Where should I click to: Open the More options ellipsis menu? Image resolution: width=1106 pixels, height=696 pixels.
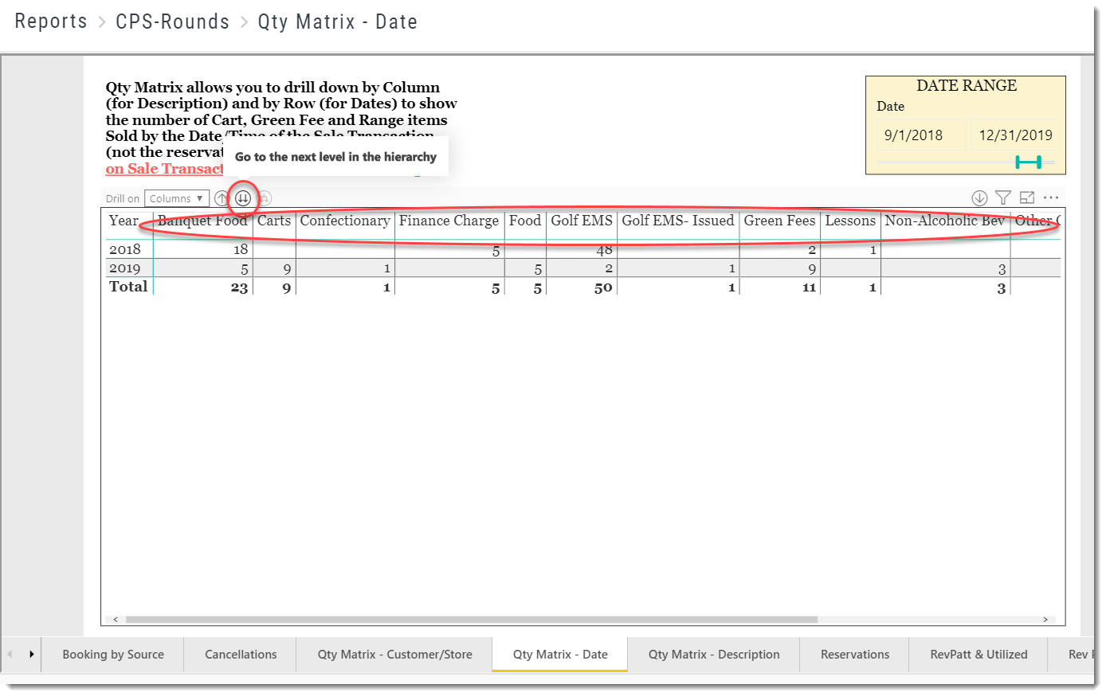(1051, 197)
